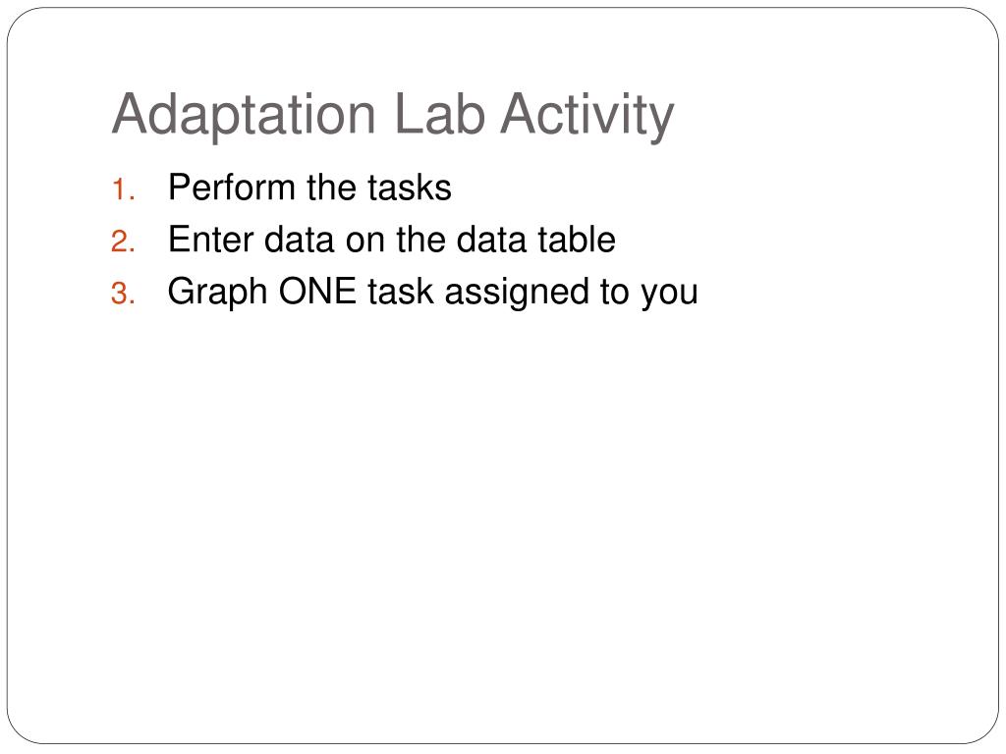Click the word "Graph" in third item
Screen dimensions: 1006x754
click(217, 293)
